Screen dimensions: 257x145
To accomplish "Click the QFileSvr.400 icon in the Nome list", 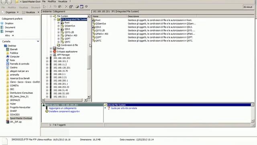I will click(94, 34).
